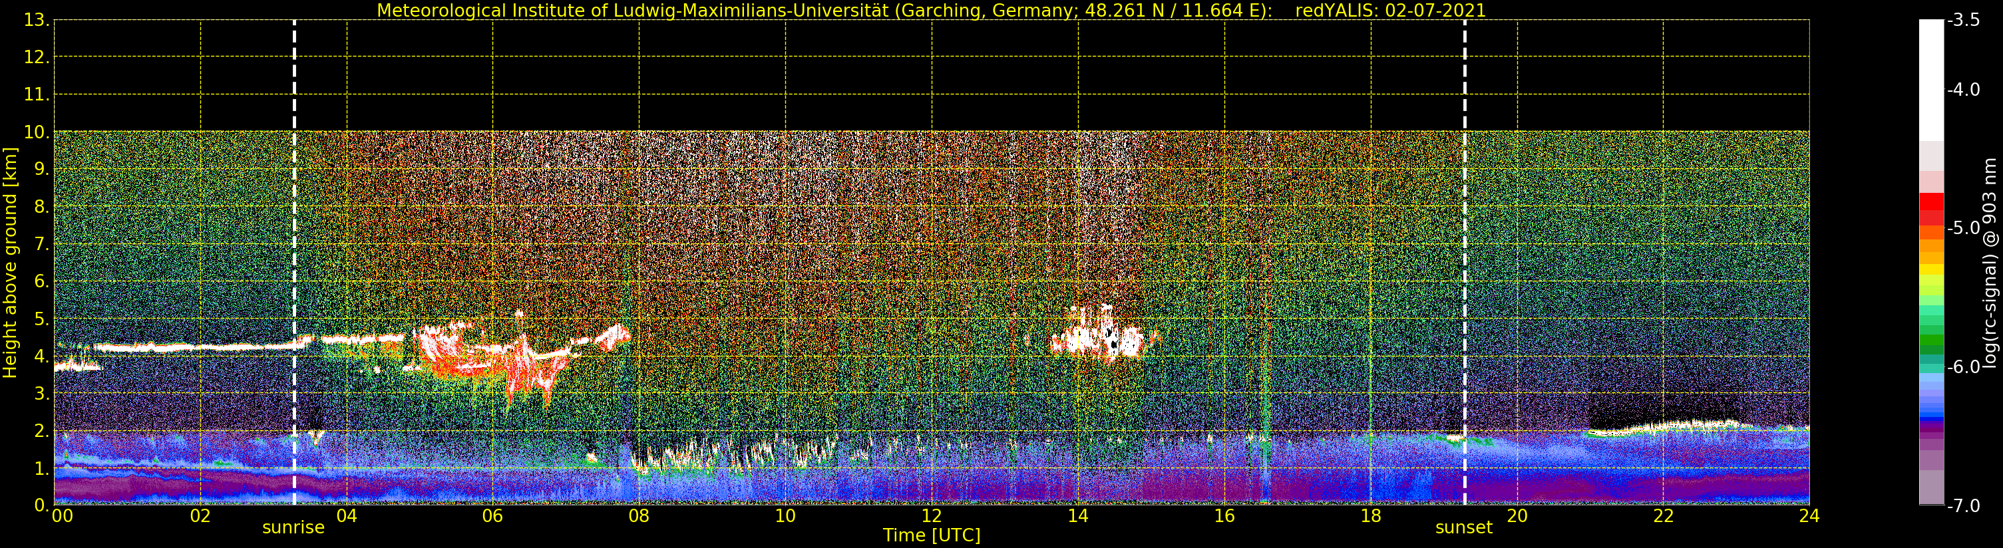Viewport: 2003px width, 548px height.
Task: Click the 5. tick on the height axis
Action: (x=41, y=319)
